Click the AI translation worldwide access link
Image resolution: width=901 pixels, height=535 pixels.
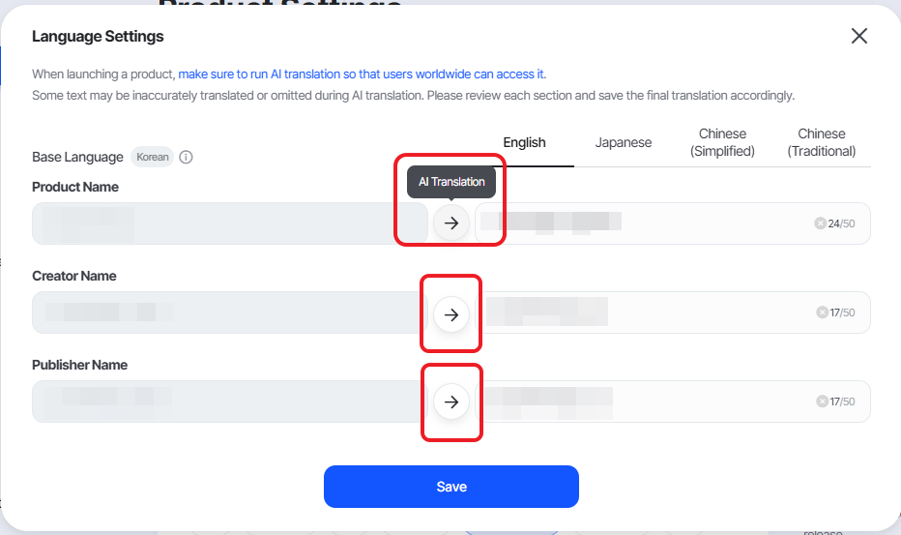(362, 74)
